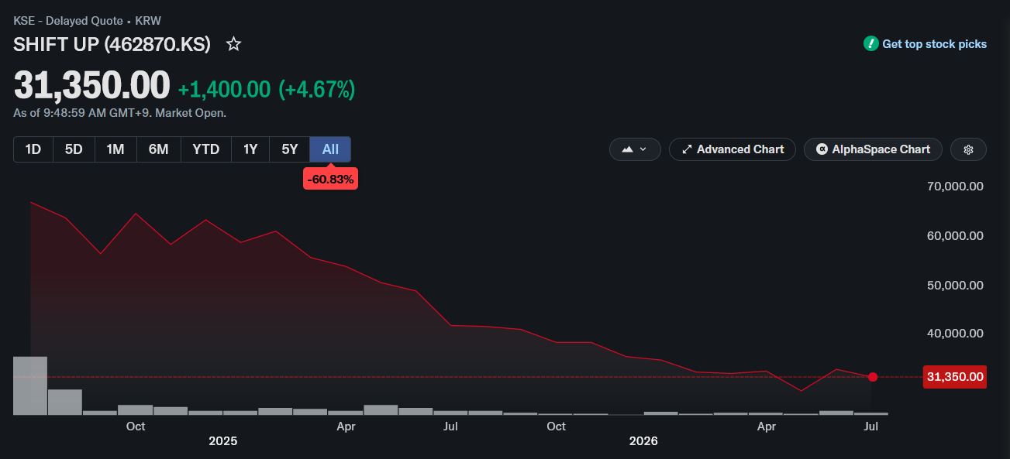Click the market open timestamp text
The width and height of the screenshot is (1010, 459).
point(119,113)
